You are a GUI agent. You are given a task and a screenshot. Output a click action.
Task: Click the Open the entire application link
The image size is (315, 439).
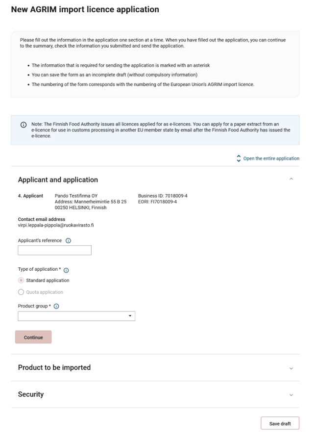click(x=271, y=158)
